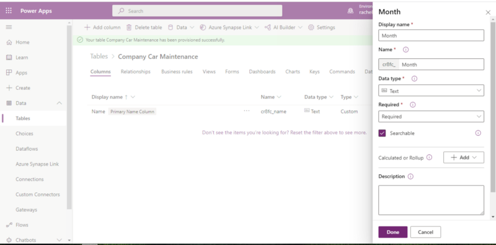Collapse the left navigation hamburger menu
496x245 pixels.
9,27
